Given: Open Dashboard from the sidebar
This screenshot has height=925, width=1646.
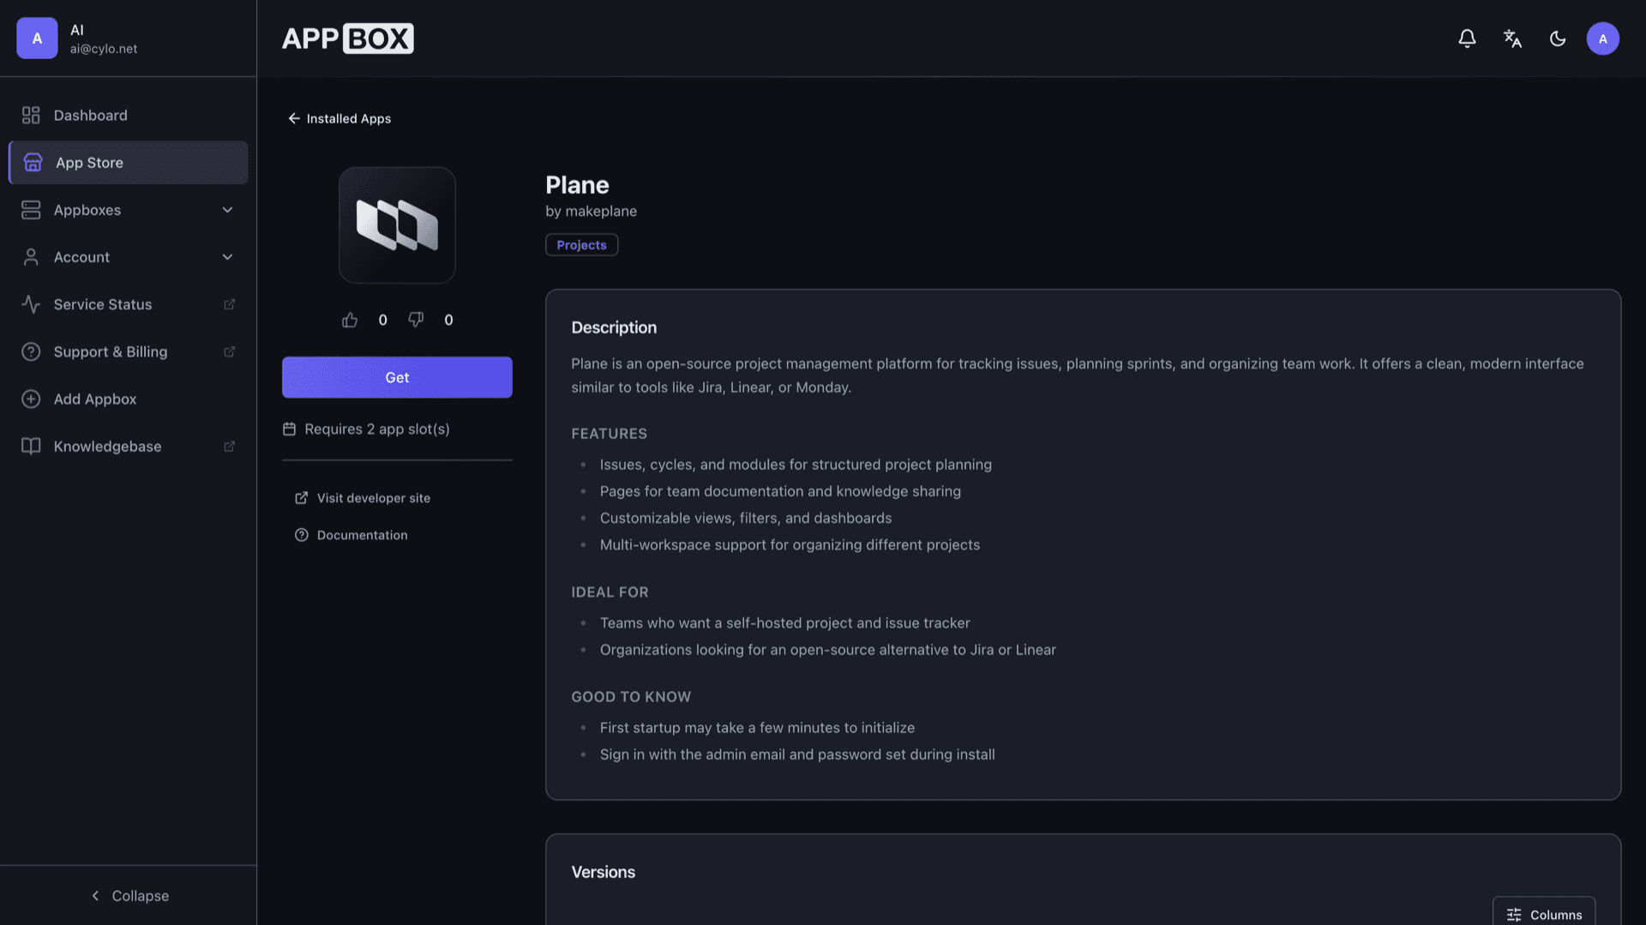Looking at the screenshot, I should pyautogui.click(x=128, y=115).
